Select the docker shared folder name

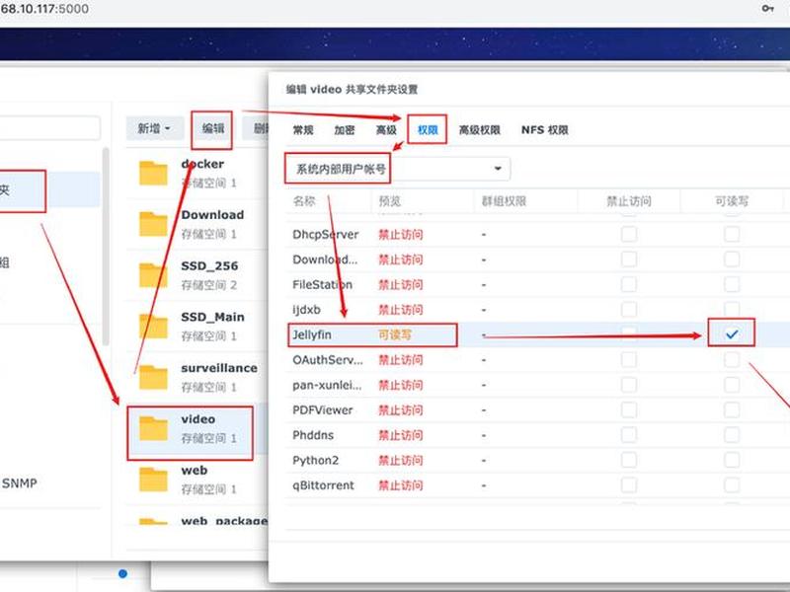coord(202,164)
